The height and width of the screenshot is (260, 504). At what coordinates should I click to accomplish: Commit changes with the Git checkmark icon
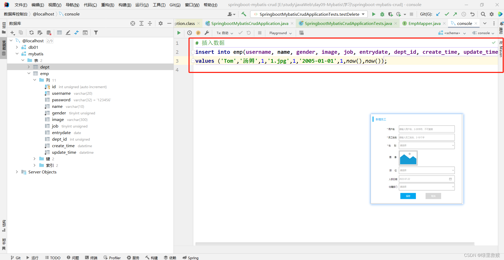click(447, 14)
